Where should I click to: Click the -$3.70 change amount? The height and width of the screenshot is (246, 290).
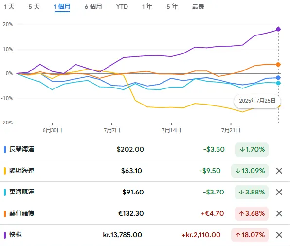pyautogui.click(x=214, y=192)
